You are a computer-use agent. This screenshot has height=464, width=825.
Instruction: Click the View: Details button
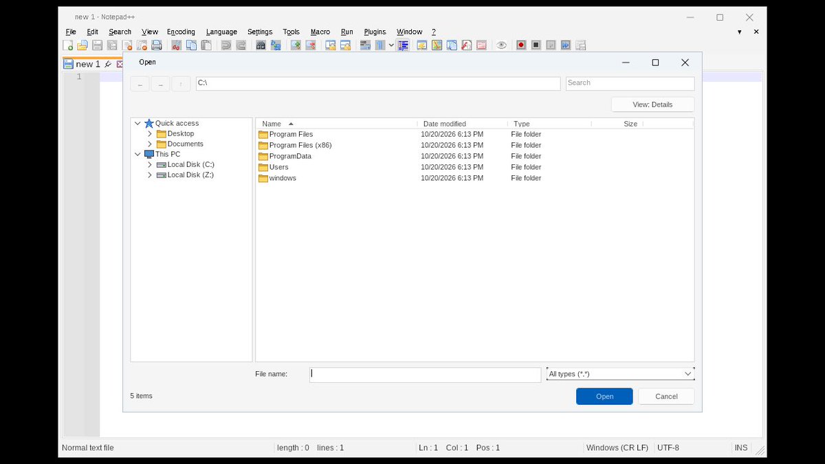(x=652, y=104)
